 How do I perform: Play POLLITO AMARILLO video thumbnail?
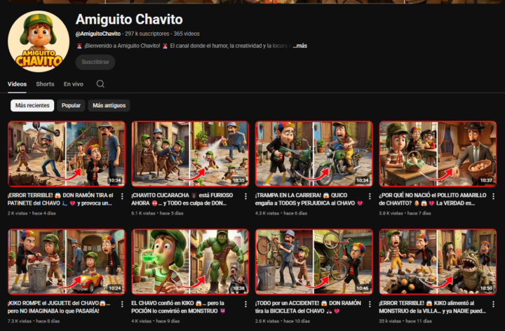[438, 154]
